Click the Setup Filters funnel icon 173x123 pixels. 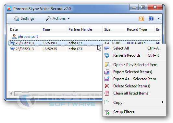click(107, 112)
